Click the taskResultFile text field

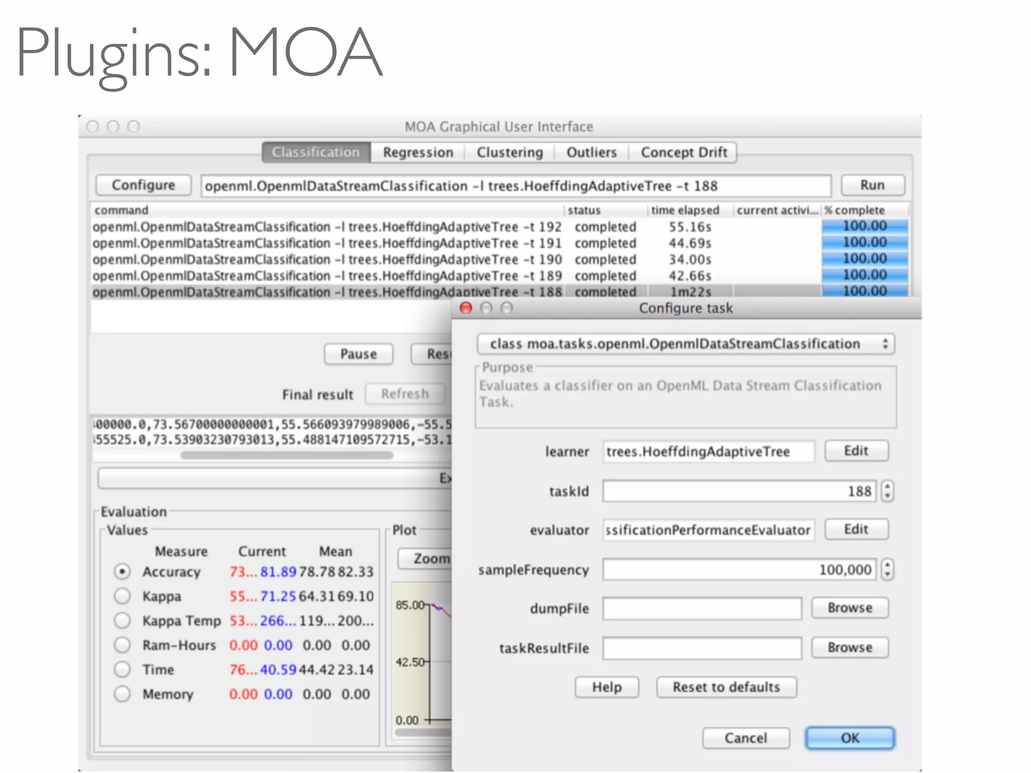point(702,648)
